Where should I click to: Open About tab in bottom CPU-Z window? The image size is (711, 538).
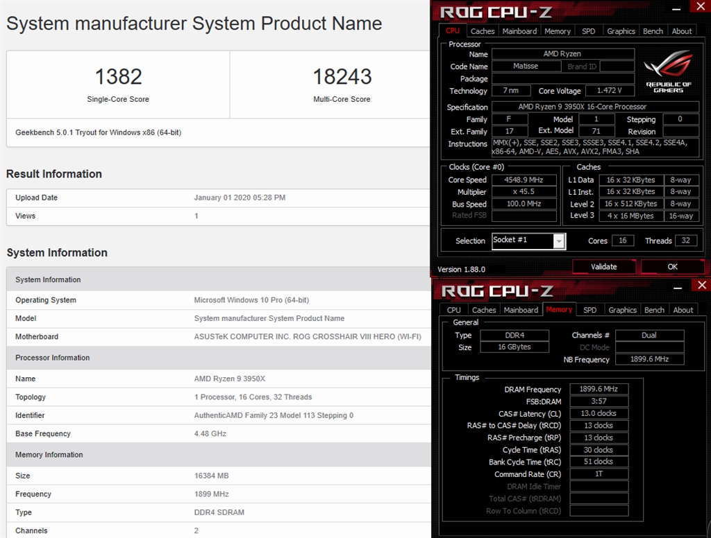click(x=683, y=310)
